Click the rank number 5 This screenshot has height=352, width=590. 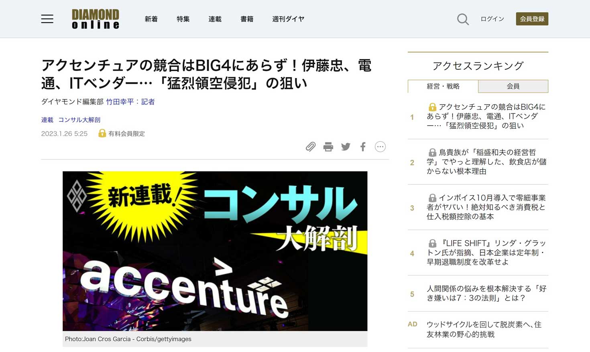click(x=412, y=294)
